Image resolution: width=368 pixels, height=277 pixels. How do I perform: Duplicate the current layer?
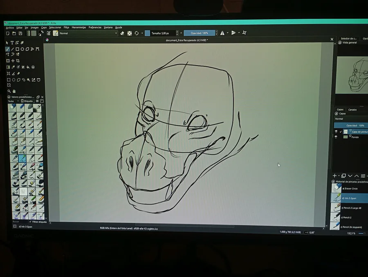(x=343, y=176)
